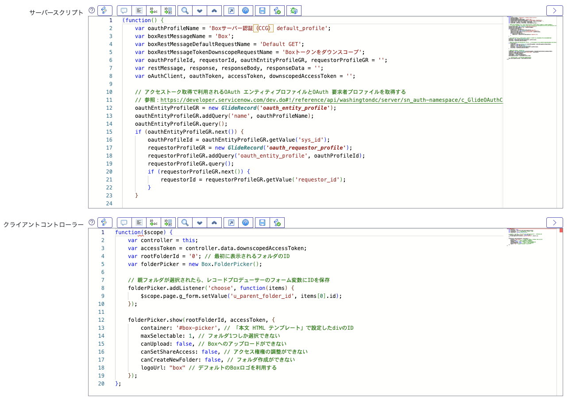This screenshot has height=401, width=568.
Task: Click the Replace icon in the クライアントコントローラー toolbar
Action: point(154,222)
